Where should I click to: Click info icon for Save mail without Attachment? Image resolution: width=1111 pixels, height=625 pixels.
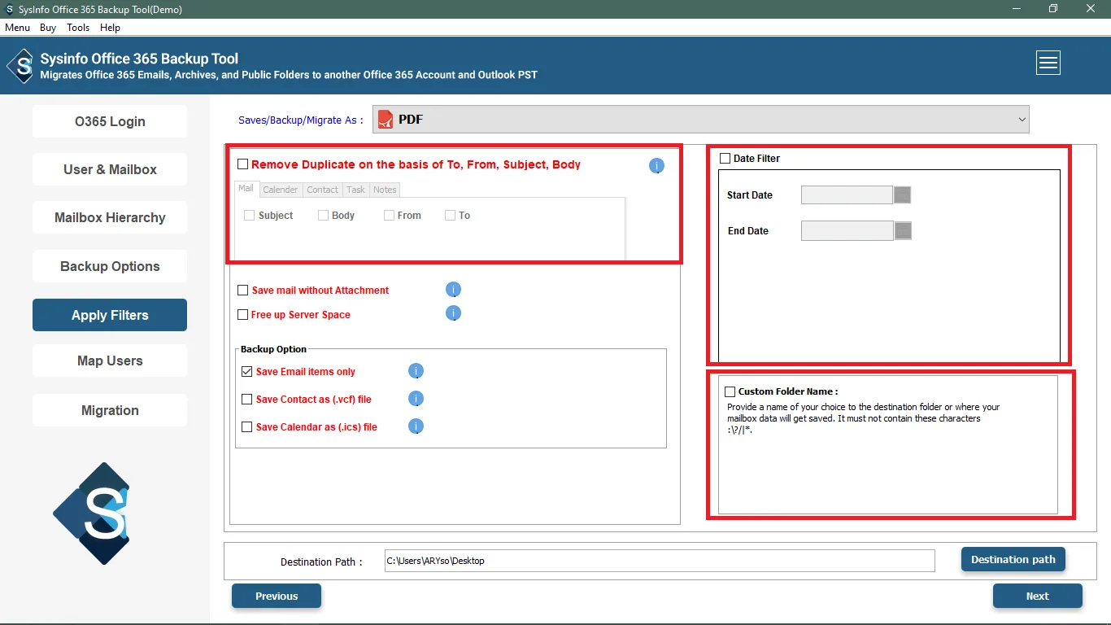tap(453, 290)
